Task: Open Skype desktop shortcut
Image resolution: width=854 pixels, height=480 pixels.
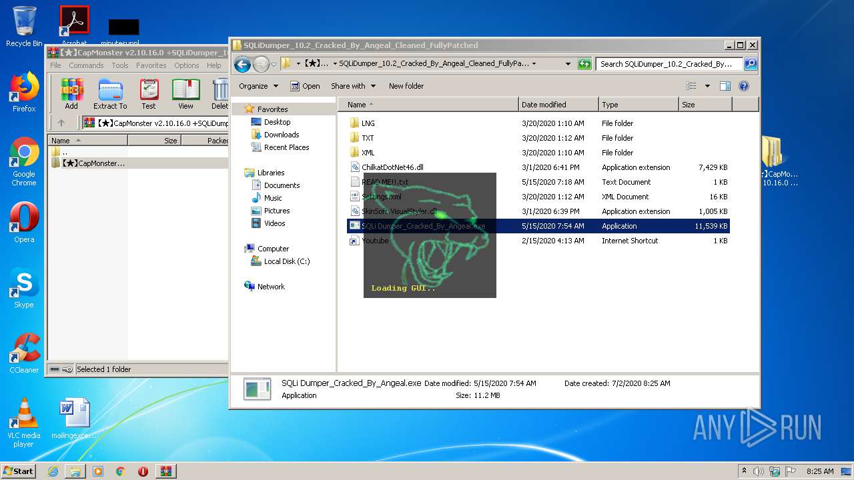Action: [24, 288]
